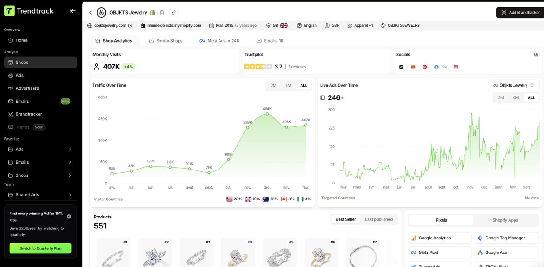The height and width of the screenshot is (267, 544).
Task: Show Last published products
Action: pos(379,219)
